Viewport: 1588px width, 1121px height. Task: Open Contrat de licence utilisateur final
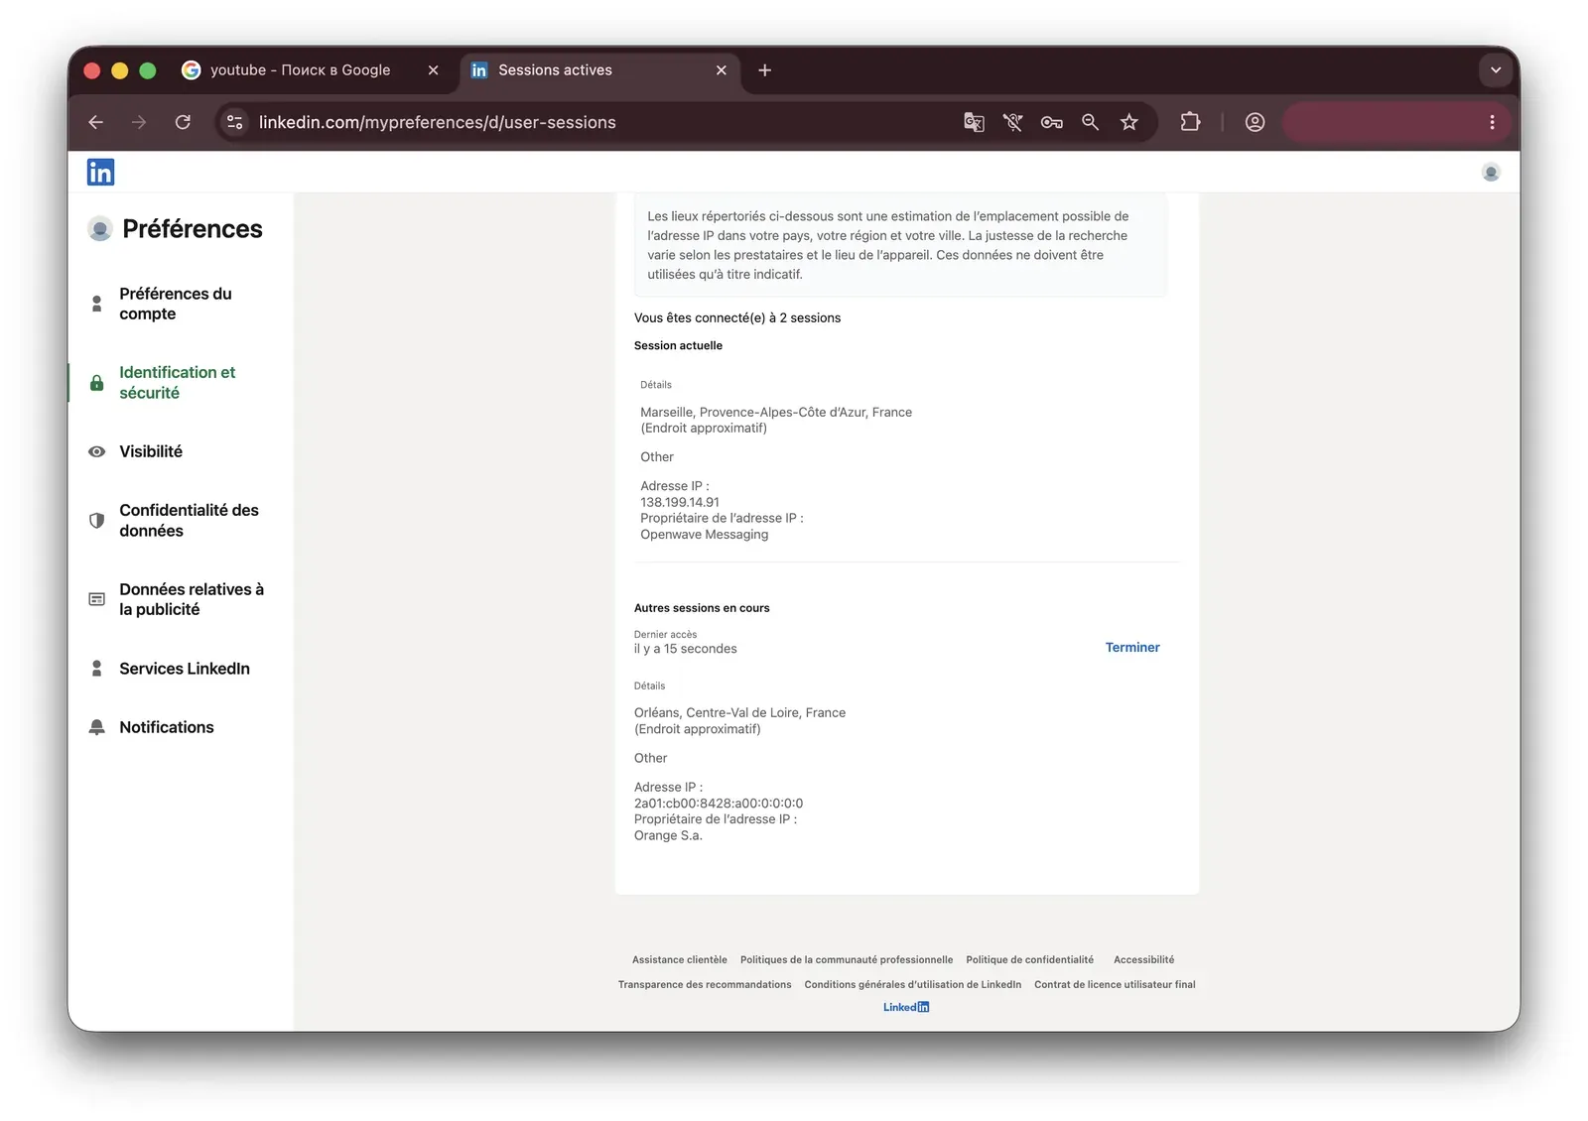coord(1115,984)
